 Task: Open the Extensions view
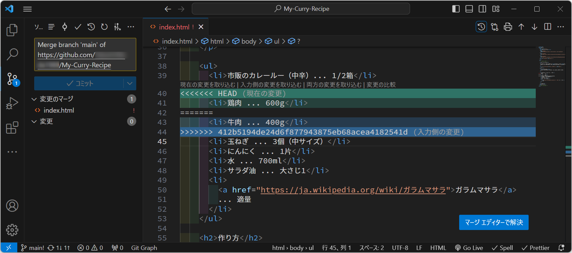coord(12,128)
